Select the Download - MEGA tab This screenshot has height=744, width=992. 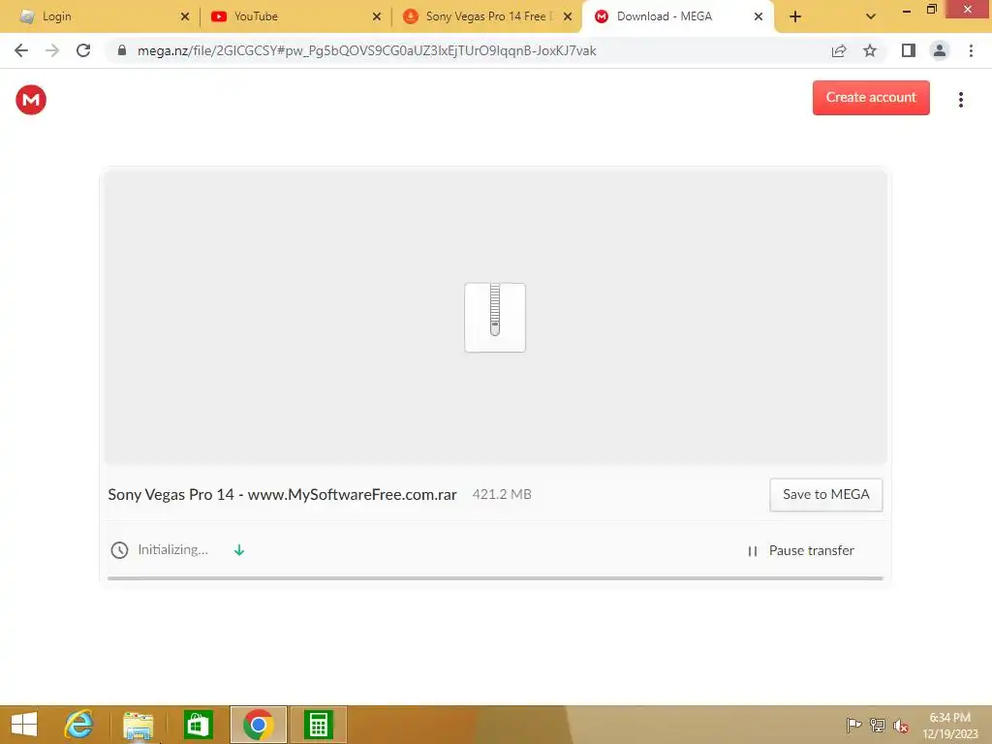pos(677,16)
